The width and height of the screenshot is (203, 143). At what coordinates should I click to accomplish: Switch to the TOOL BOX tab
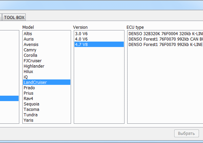14,17
